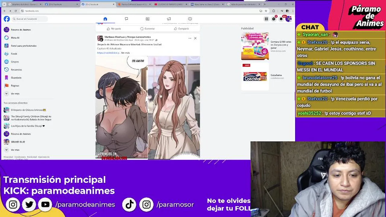Screen dimensions: 386x217
Task: Open Páginas in left sidebar
Action: tap(15, 86)
